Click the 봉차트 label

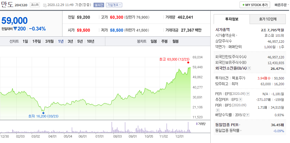click(x=142, y=41)
